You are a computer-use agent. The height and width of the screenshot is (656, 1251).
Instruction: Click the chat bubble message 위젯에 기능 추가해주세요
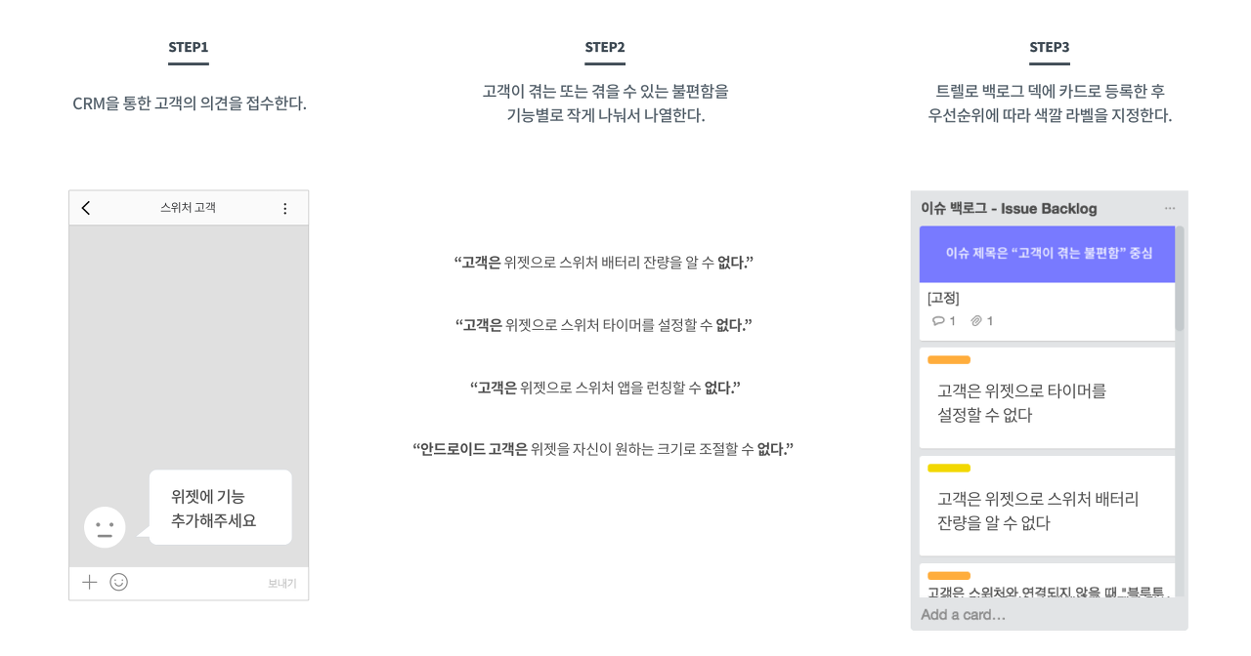tap(221, 508)
